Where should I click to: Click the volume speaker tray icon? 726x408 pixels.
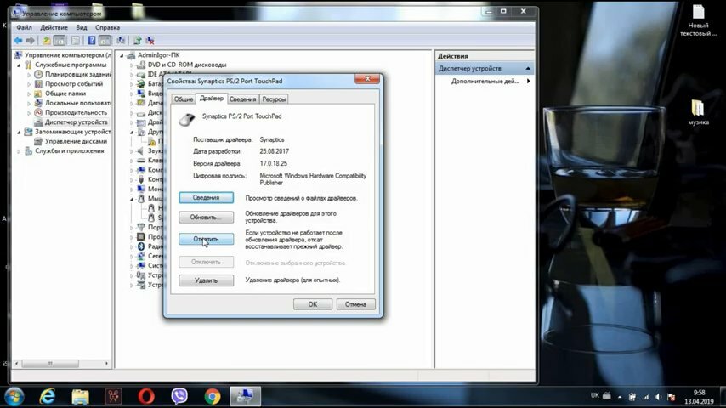tap(658, 397)
